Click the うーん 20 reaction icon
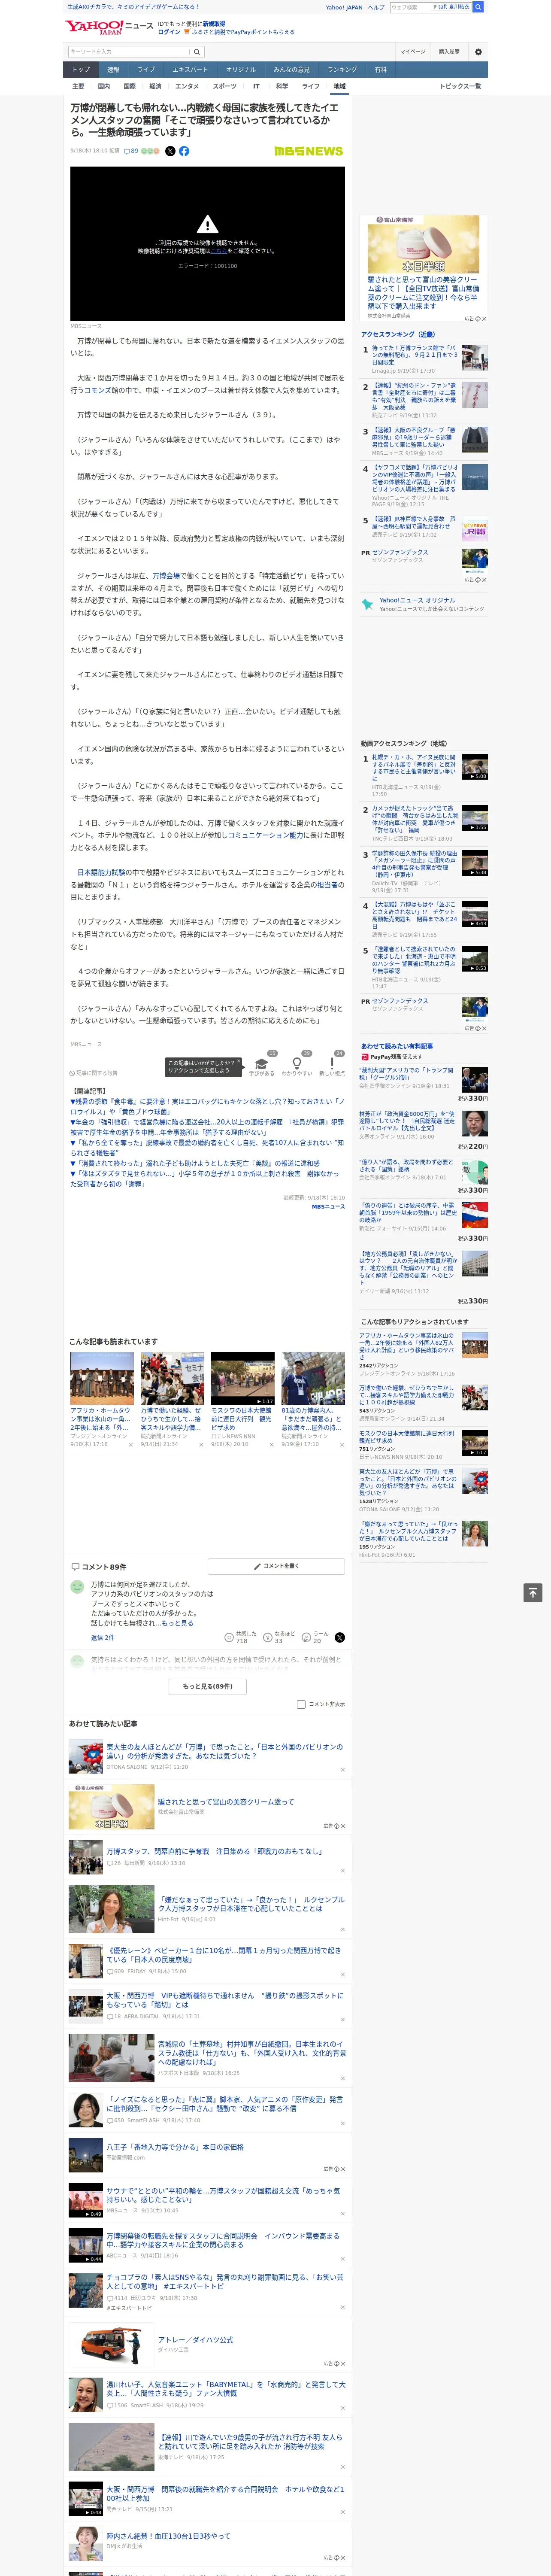Screen dimensions: 551x2576 coord(307,1637)
